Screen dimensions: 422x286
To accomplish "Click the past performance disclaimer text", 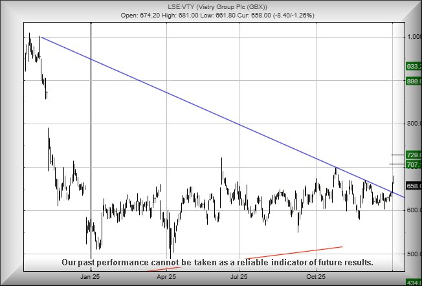I will [x=217, y=263].
